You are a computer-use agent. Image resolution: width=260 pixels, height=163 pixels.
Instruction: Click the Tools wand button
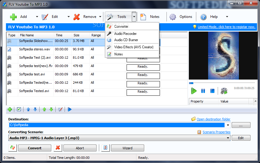[119, 17]
